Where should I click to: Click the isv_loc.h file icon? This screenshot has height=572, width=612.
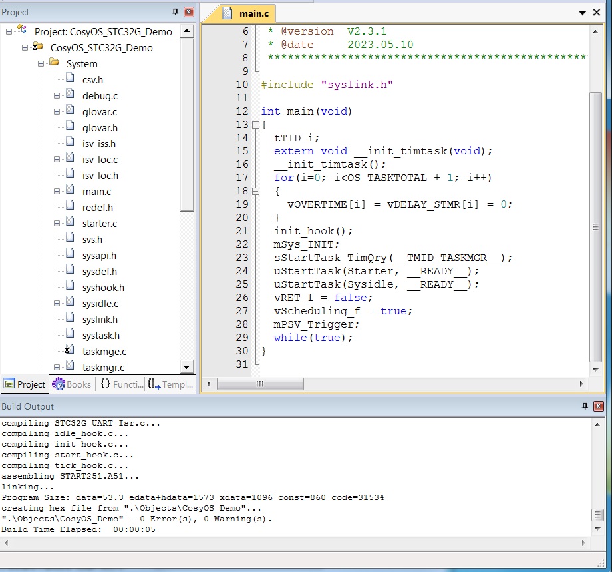pos(70,174)
